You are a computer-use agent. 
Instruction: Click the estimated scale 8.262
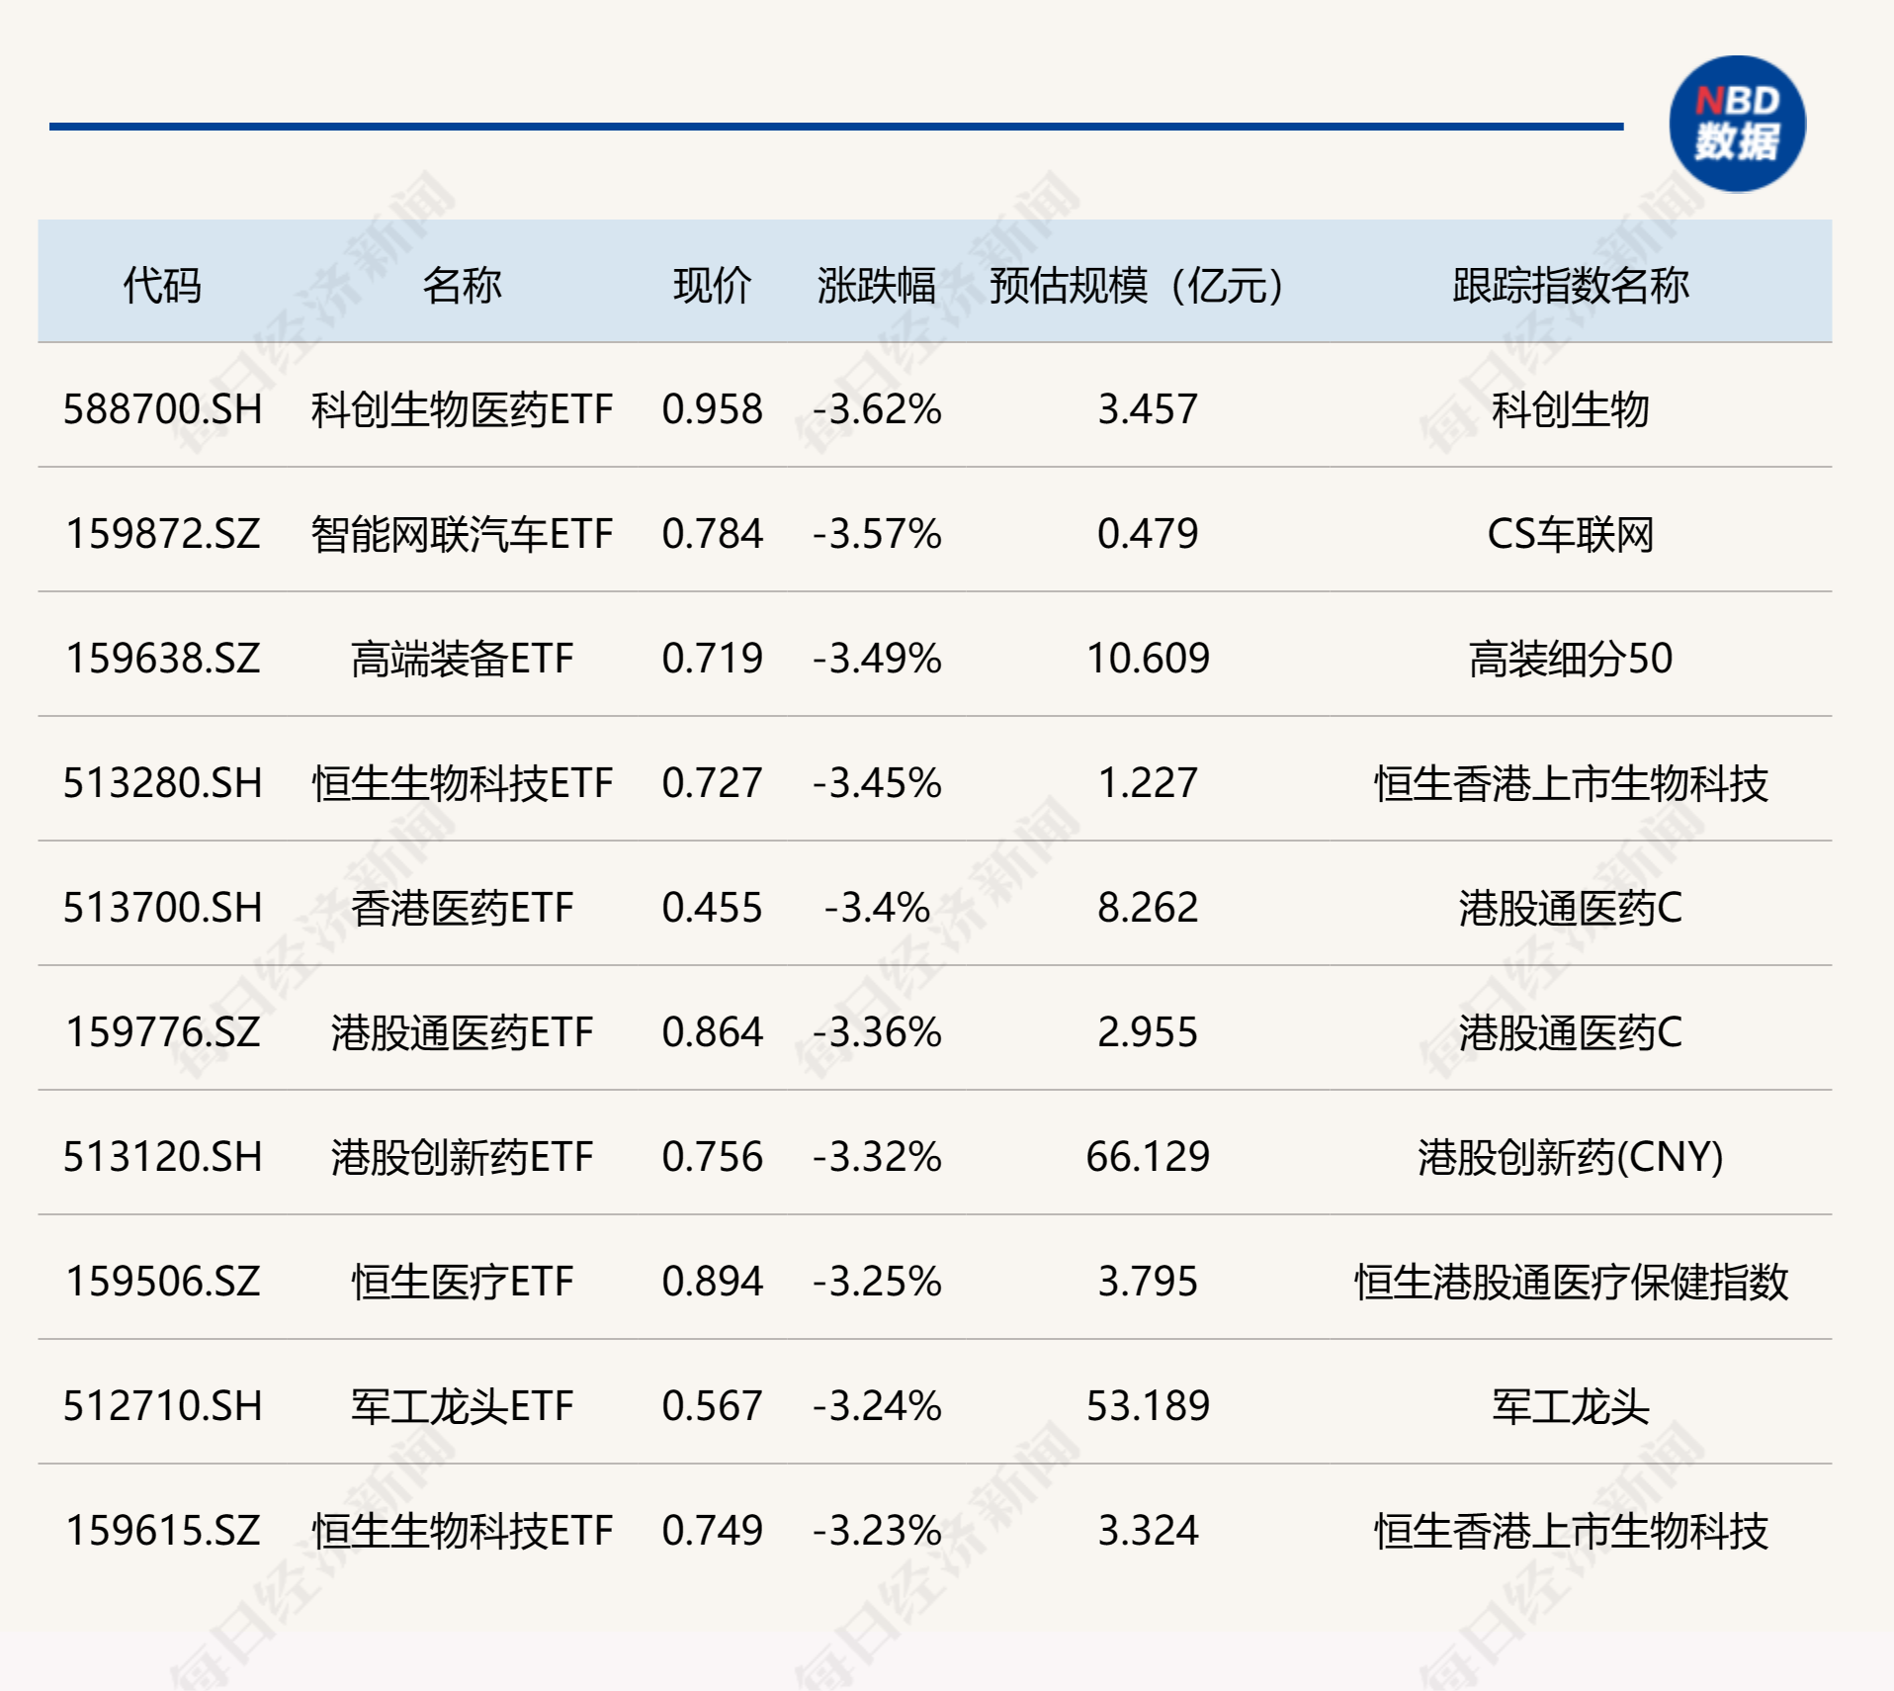(x=1148, y=908)
